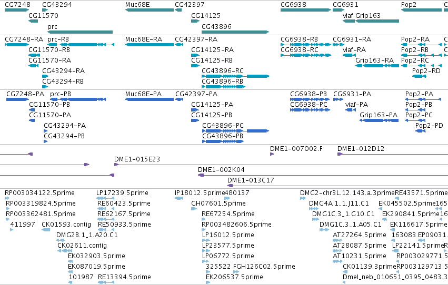Select BAC clone DME1-007O02.F

click(272, 155)
